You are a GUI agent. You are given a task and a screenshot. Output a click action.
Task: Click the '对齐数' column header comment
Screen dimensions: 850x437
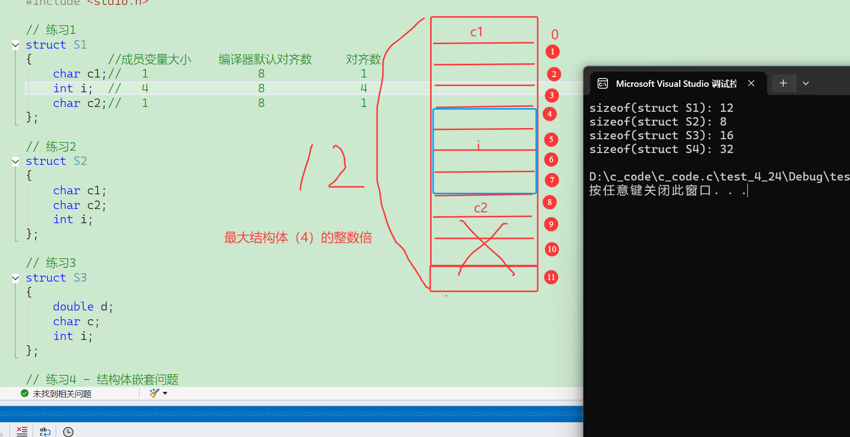coord(363,59)
